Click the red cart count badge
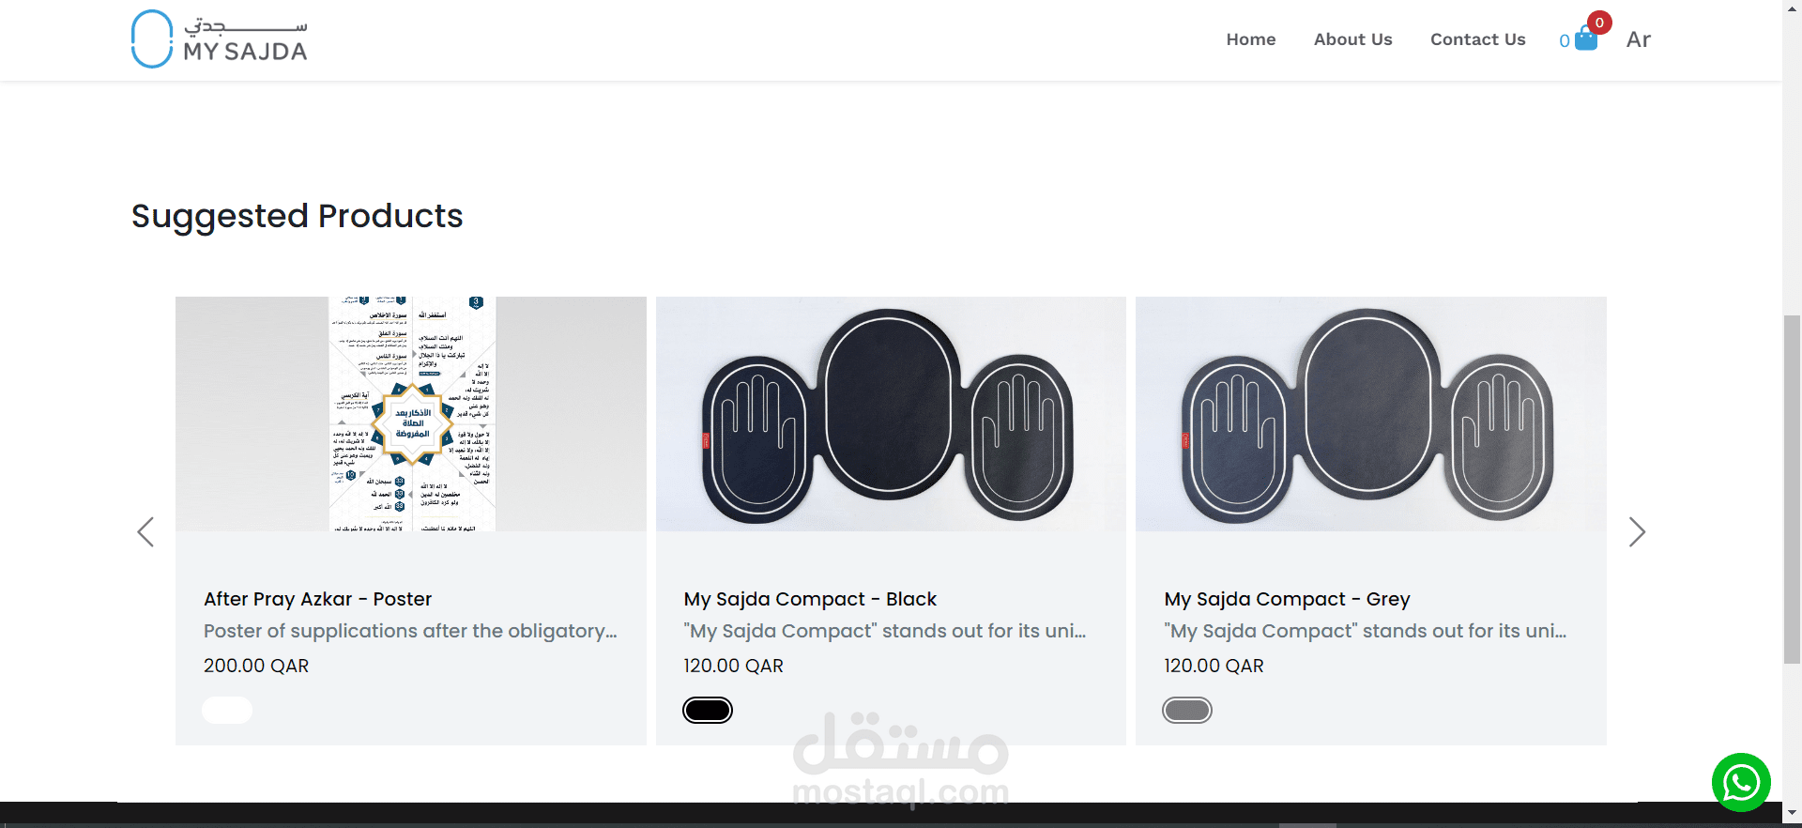This screenshot has height=828, width=1802. pyautogui.click(x=1599, y=23)
